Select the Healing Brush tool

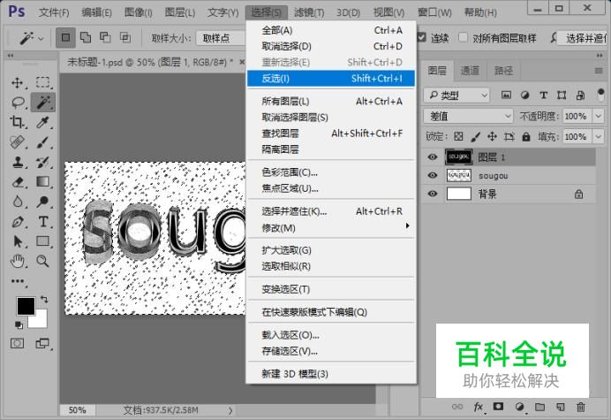coord(17,142)
